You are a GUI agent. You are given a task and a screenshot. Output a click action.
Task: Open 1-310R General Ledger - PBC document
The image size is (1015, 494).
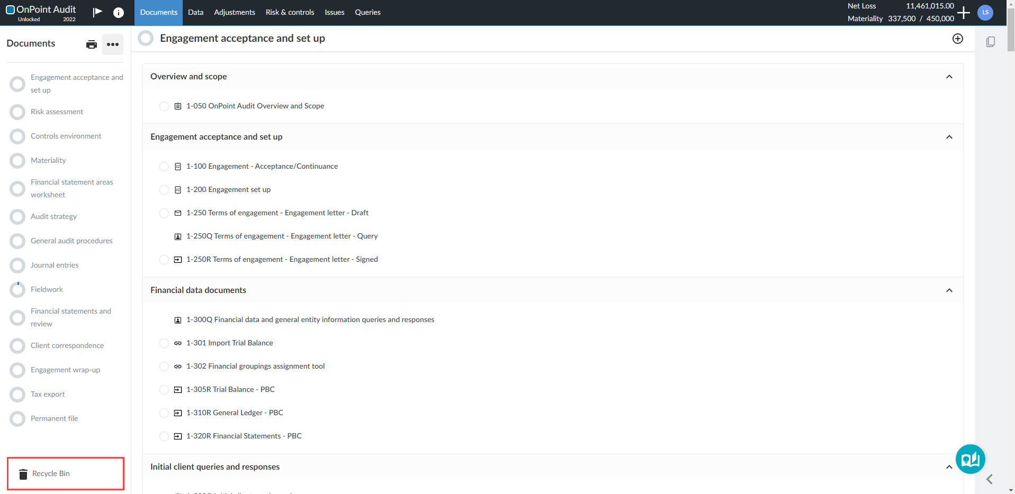[x=235, y=413]
